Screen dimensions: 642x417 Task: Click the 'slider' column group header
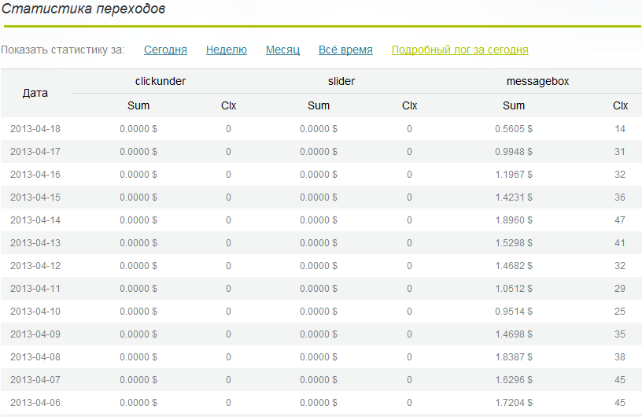341,81
